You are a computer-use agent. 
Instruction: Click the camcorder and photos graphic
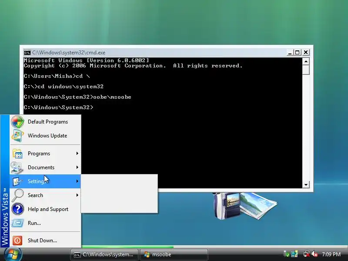click(x=245, y=205)
